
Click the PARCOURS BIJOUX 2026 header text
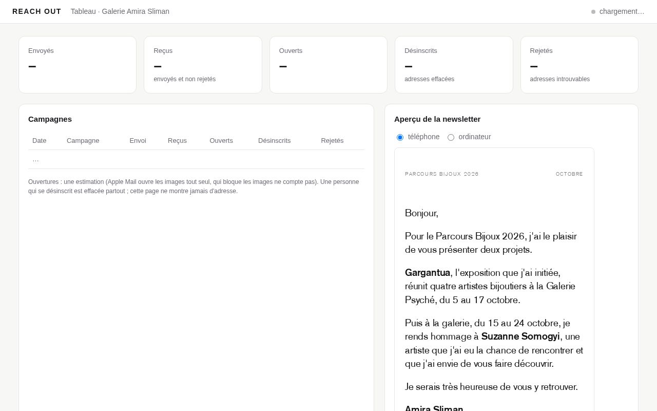tap(441, 174)
